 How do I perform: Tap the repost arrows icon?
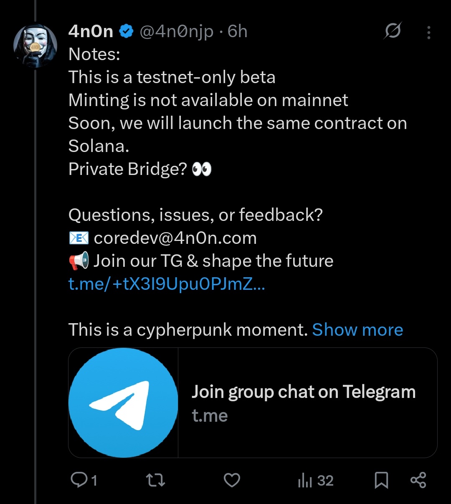(156, 480)
